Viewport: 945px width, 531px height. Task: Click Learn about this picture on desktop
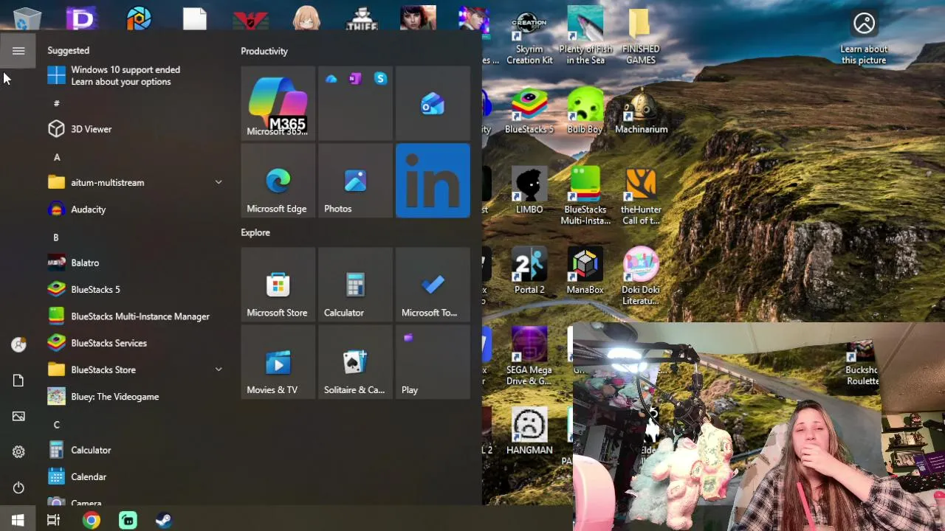coord(864,38)
